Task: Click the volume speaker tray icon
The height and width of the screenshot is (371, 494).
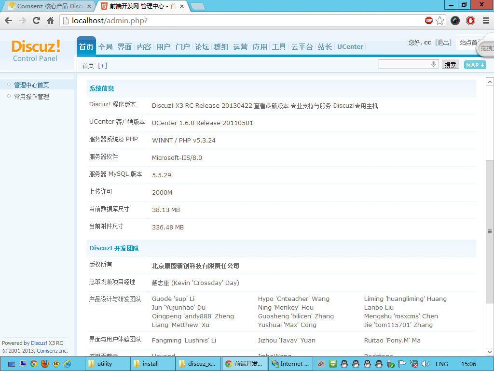Action: [425, 364]
